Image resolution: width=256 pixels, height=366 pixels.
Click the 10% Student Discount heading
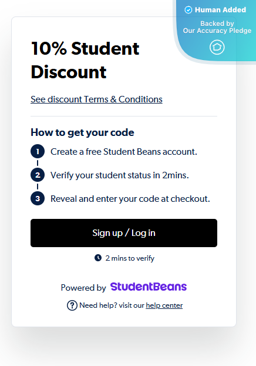coord(85,60)
